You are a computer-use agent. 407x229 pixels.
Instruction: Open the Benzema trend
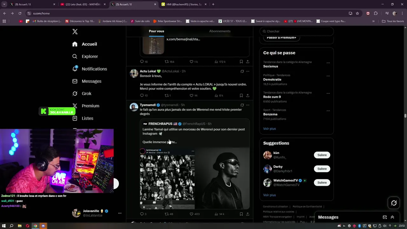coord(270,114)
